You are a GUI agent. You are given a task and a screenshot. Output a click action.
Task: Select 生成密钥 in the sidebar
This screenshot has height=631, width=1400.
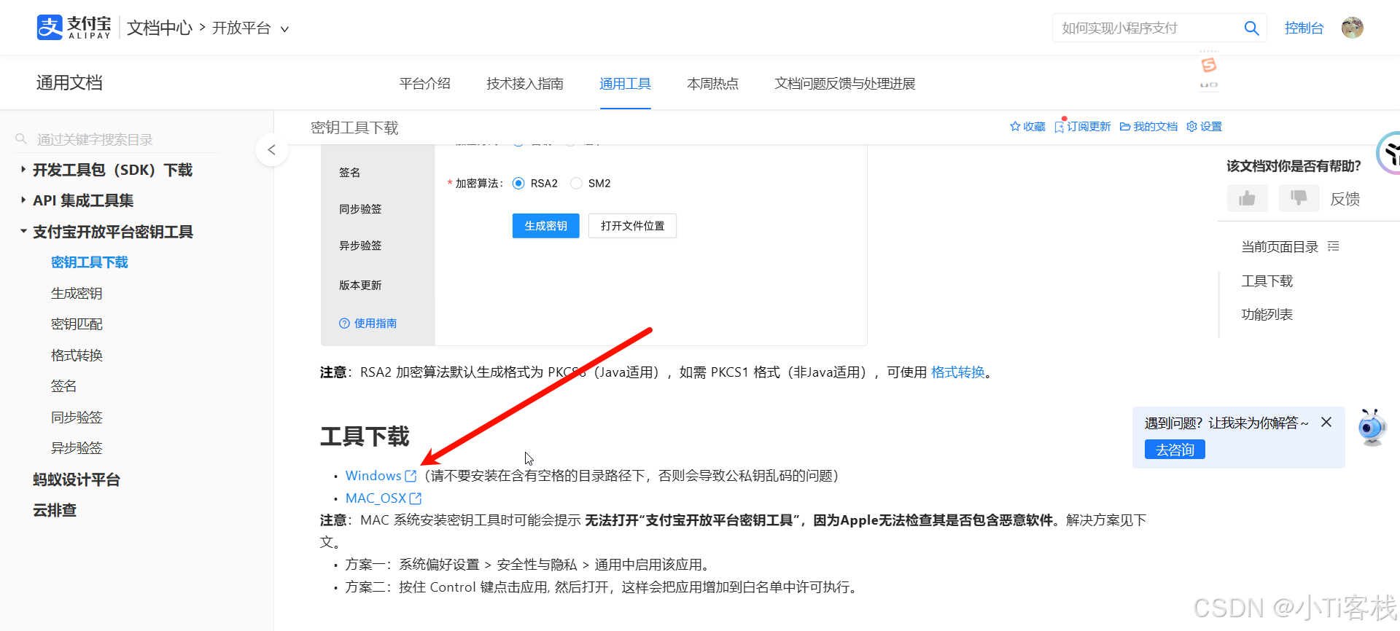[x=77, y=294]
